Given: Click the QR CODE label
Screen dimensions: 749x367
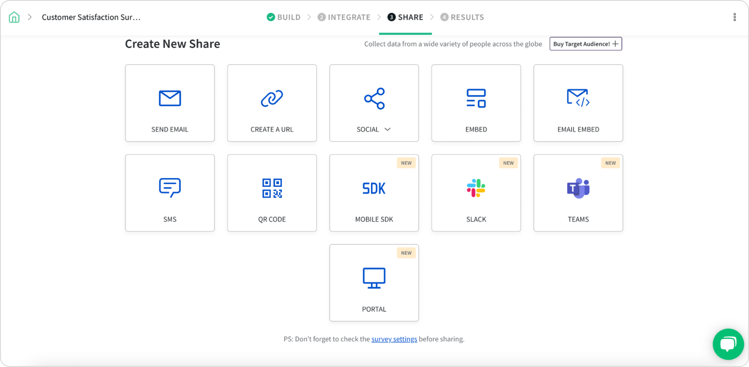Looking at the screenshot, I should click(x=272, y=219).
